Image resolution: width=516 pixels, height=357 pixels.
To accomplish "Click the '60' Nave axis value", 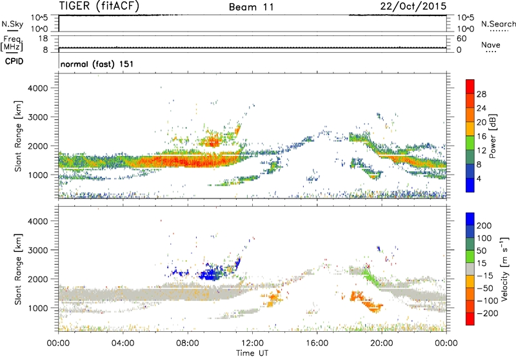I will (x=461, y=39).
